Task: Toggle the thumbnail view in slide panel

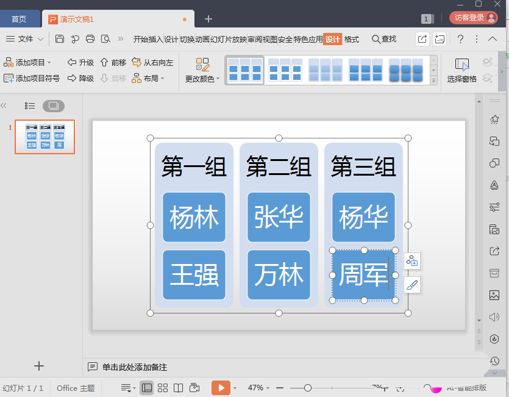Action: click(53, 106)
